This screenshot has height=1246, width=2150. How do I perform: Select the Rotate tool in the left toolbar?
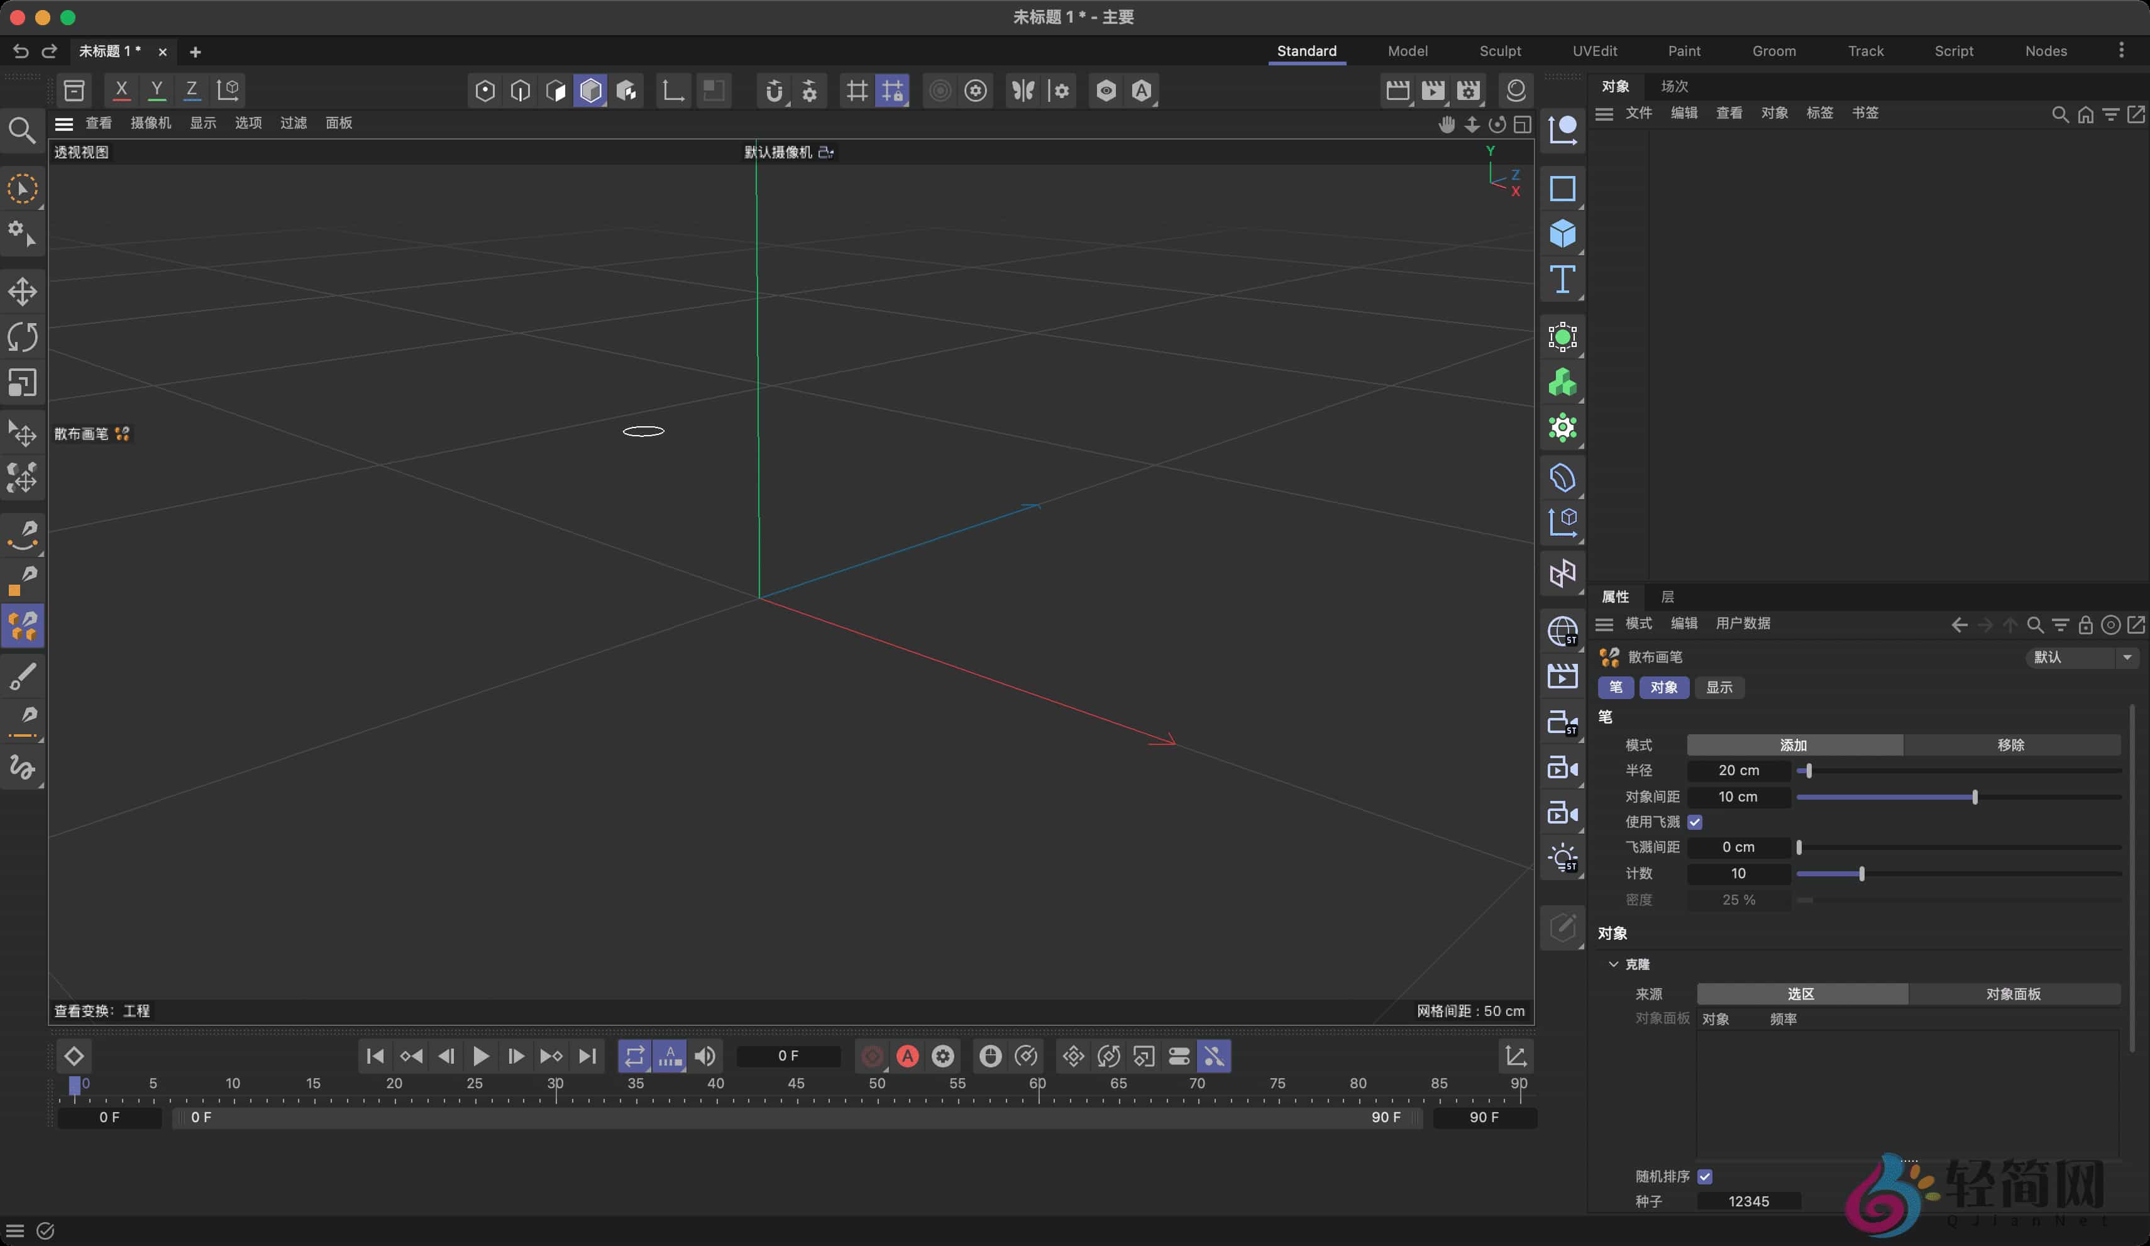point(23,337)
